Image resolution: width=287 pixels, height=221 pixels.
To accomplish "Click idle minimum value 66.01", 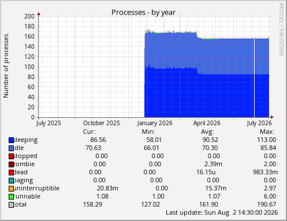I will (x=151, y=148).
